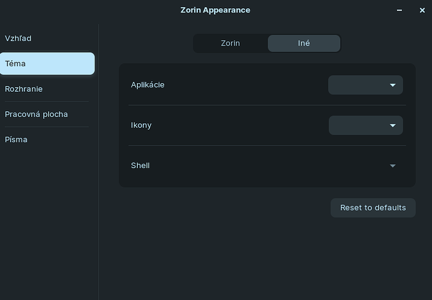Minimize the Zorin Appearance window

tap(400, 10)
